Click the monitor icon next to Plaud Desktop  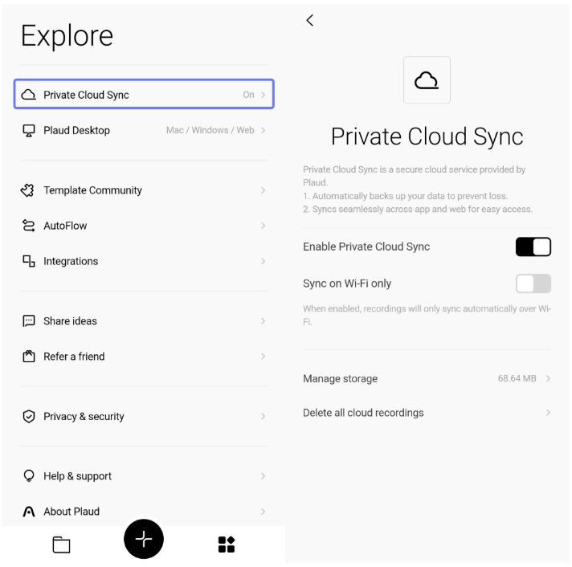29,131
